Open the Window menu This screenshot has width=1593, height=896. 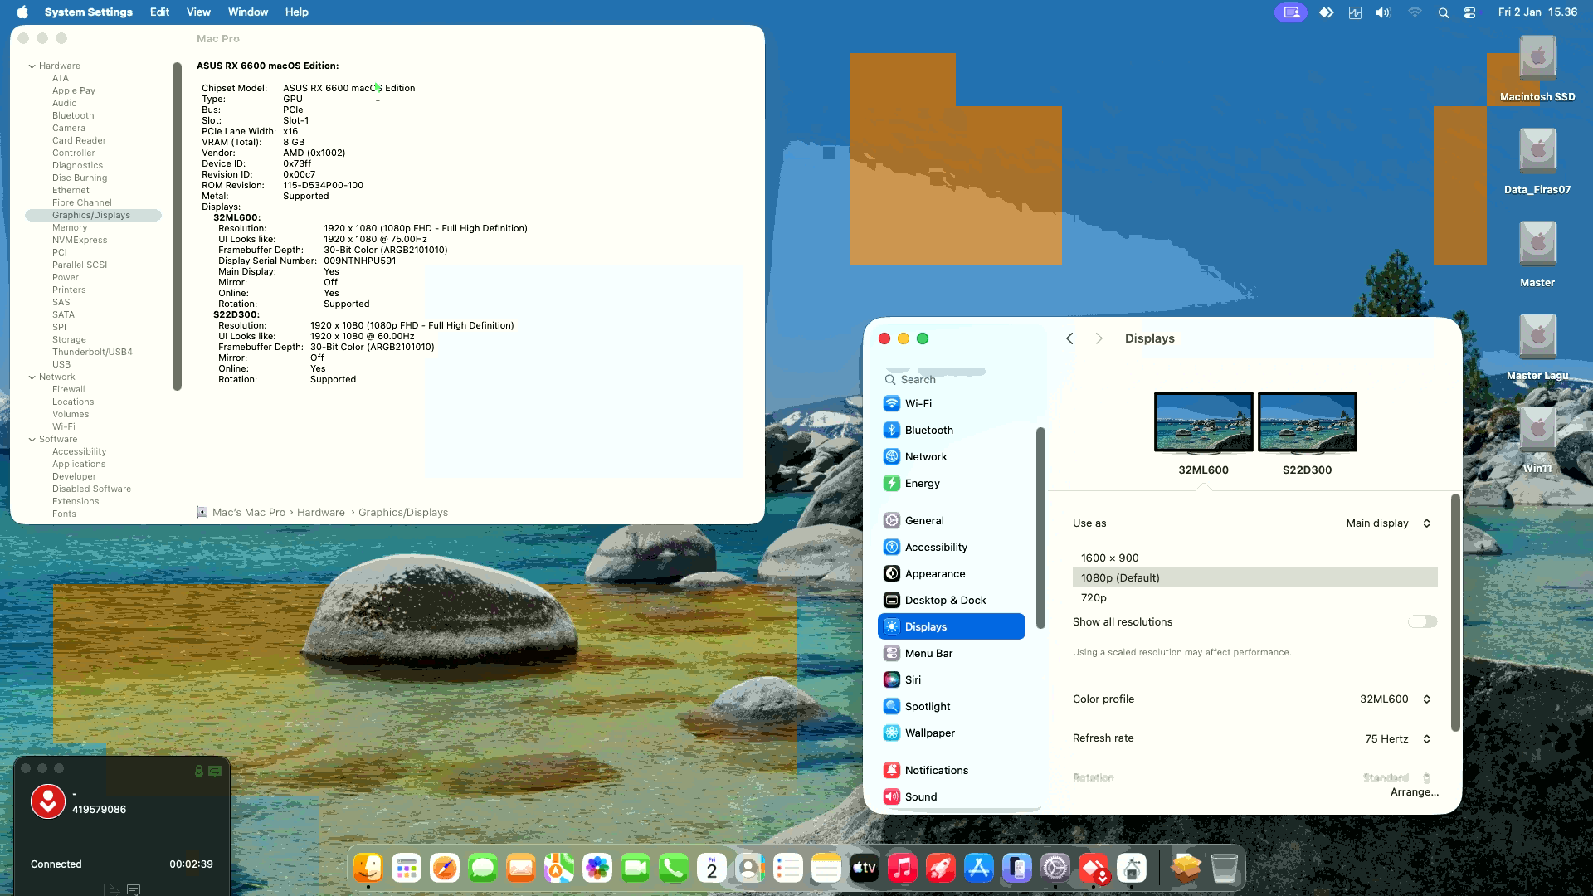coord(248,12)
